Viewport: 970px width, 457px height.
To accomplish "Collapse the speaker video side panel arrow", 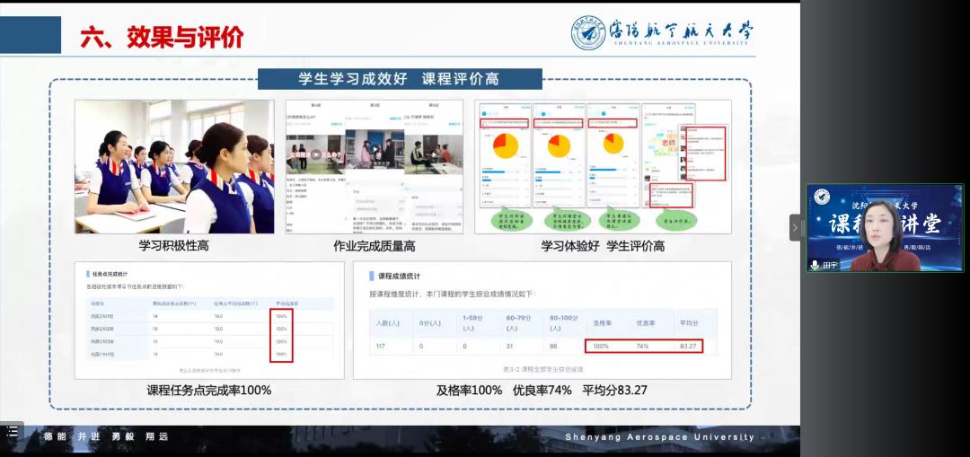I will 795,228.
